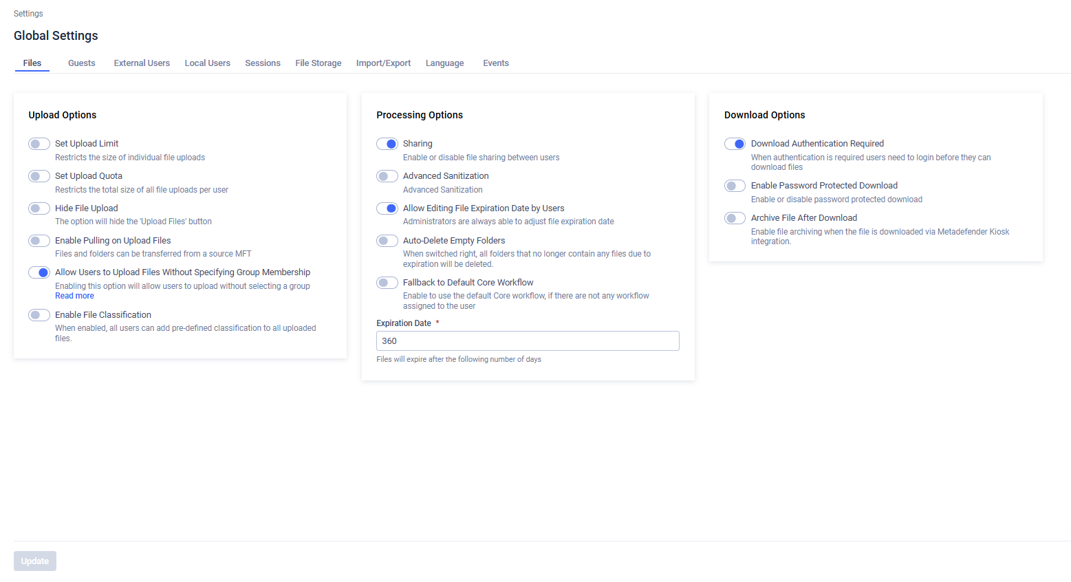Image resolution: width=1071 pixels, height=582 pixels.
Task: Toggle Auto-Delete Empty Folders switch
Action: (x=387, y=241)
